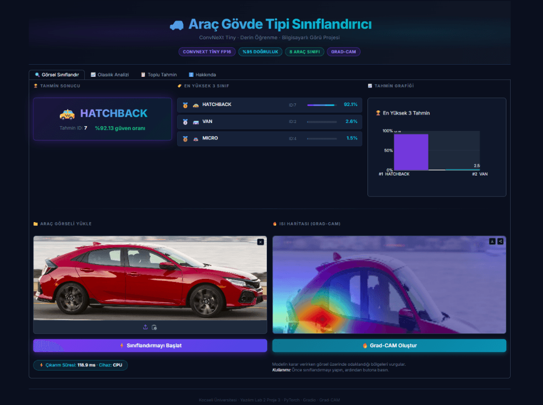Screen dimensions: 543x405
Task: Click the car icon in the MICRO row
Action: (x=196, y=138)
